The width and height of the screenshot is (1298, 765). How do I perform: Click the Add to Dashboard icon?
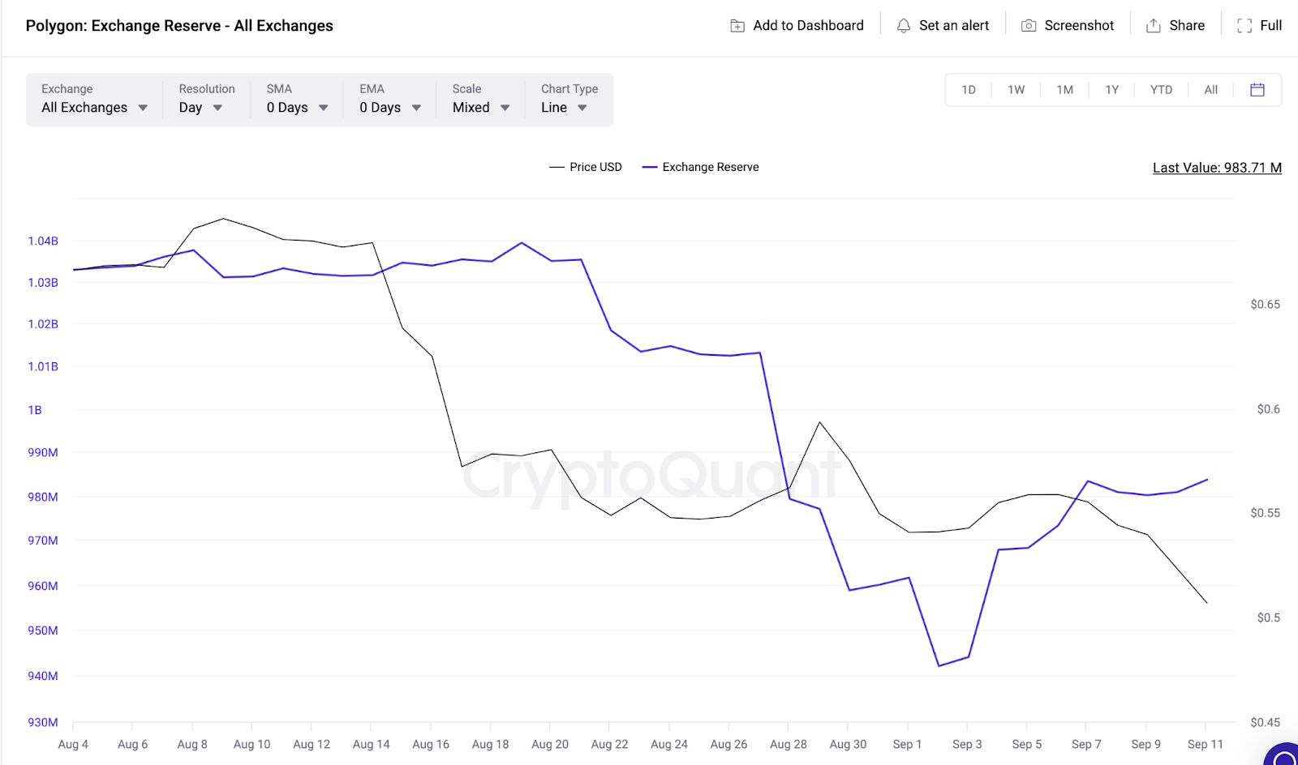pyautogui.click(x=737, y=26)
